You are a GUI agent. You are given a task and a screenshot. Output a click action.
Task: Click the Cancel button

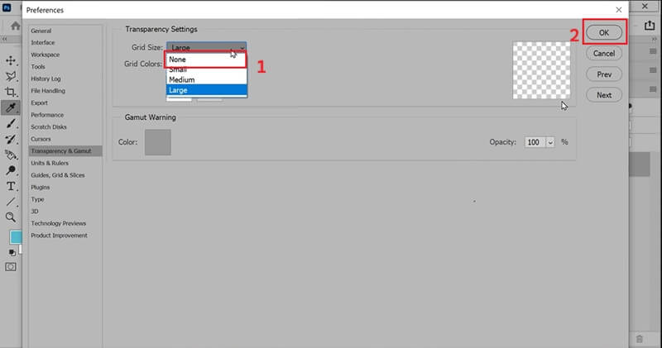pyautogui.click(x=604, y=54)
